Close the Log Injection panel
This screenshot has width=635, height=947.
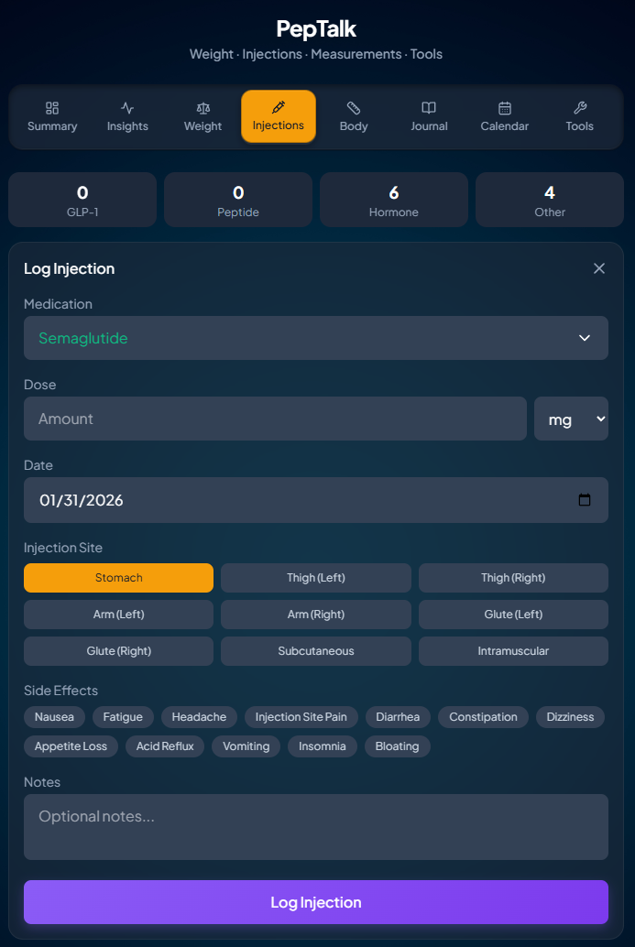599,268
